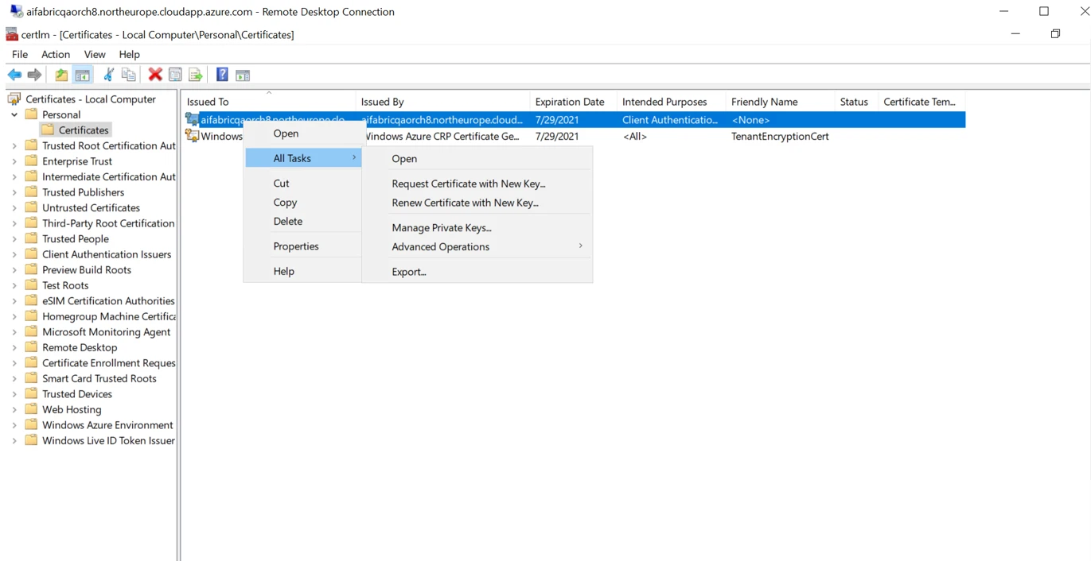
Task: Click the Certificates - Local Computer root icon
Action: (x=14, y=99)
